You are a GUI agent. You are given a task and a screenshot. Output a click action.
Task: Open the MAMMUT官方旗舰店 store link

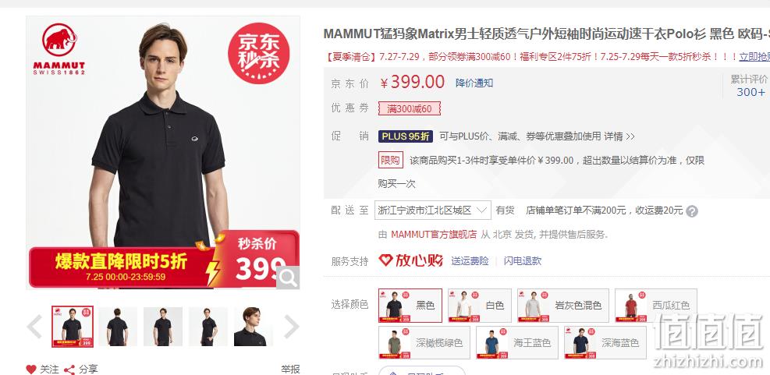point(434,235)
